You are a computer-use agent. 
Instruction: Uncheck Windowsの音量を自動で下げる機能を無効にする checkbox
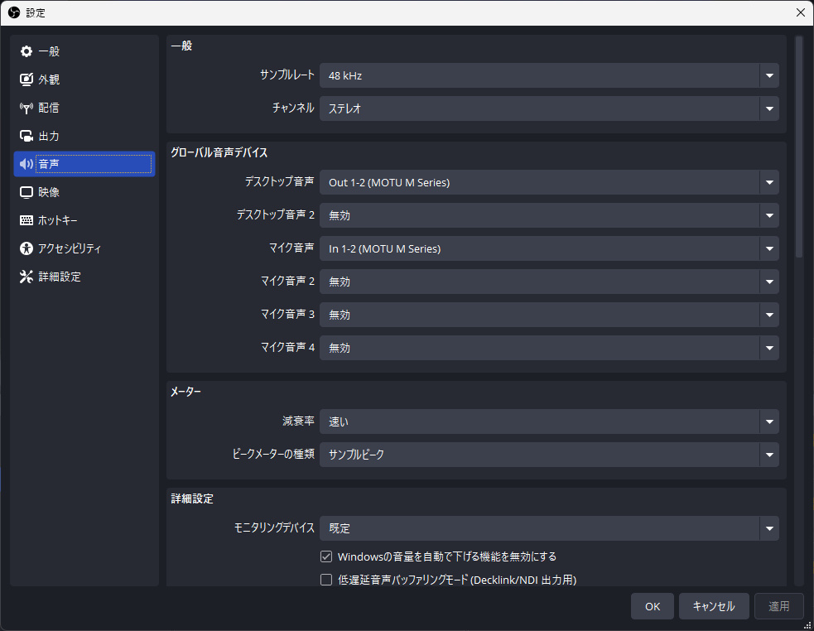pos(326,556)
